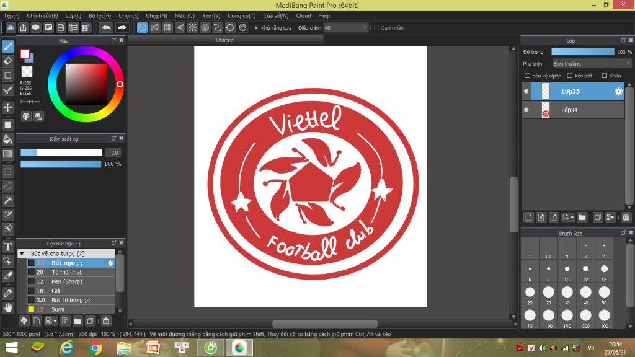635x357 pixels.
Task: Delete layer with trash icon
Action: click(x=626, y=218)
